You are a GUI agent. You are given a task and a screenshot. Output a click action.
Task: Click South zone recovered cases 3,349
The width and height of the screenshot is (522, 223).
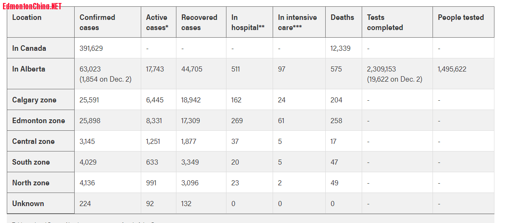point(190,162)
